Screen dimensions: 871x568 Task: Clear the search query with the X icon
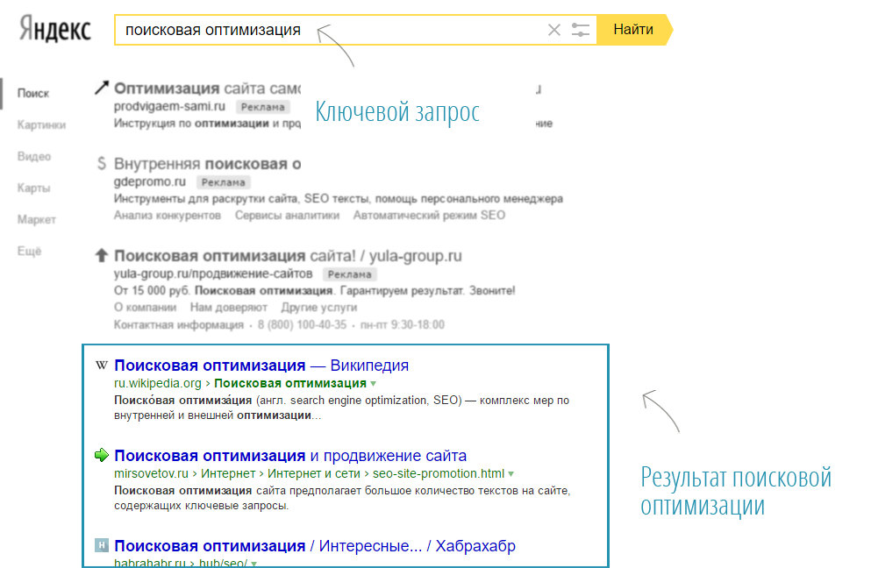(x=553, y=30)
